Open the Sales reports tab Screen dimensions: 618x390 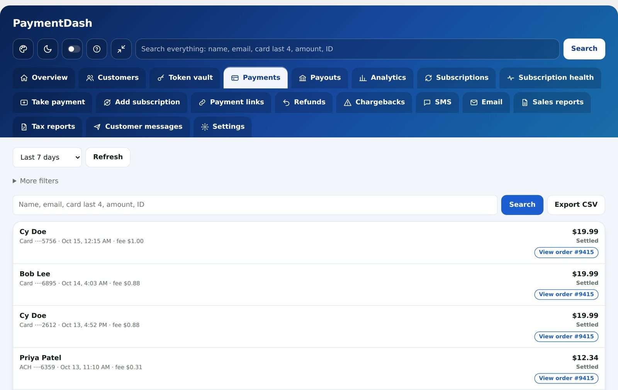(x=552, y=103)
